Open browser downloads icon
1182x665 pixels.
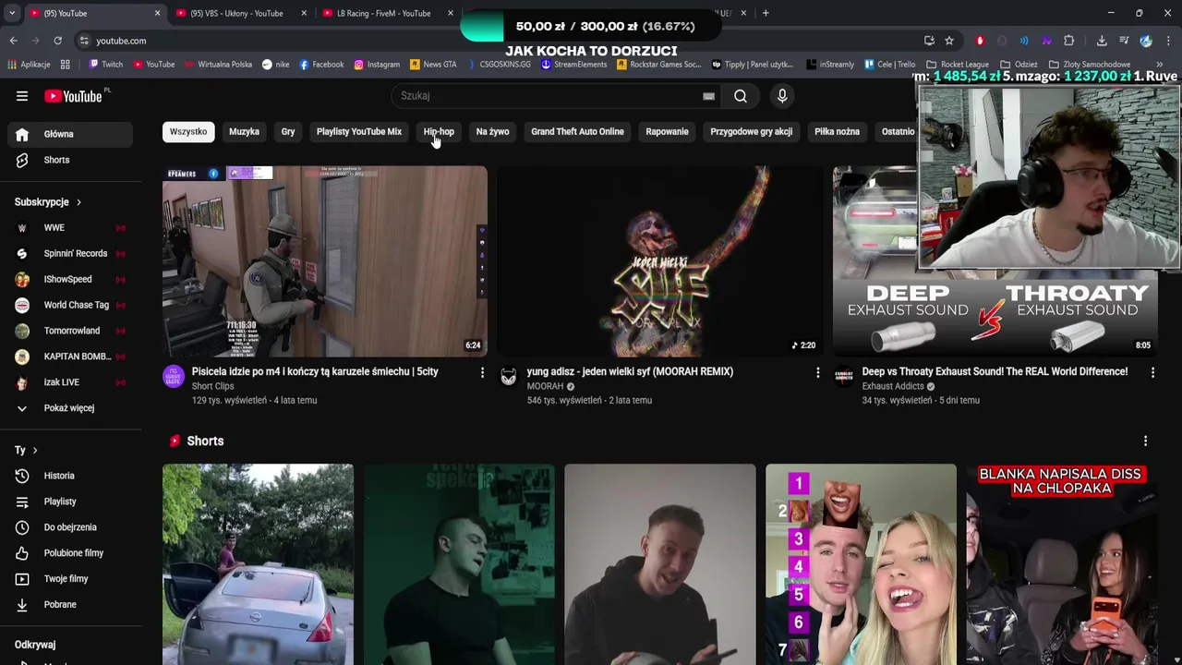1102,41
